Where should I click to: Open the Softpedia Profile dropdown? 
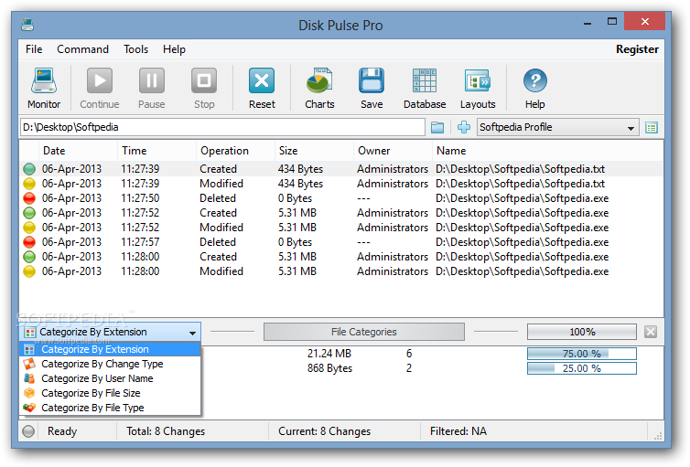coord(557,128)
